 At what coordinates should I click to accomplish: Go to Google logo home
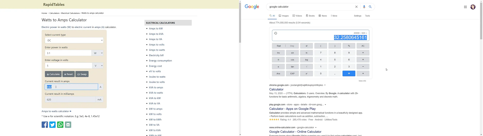252,7
